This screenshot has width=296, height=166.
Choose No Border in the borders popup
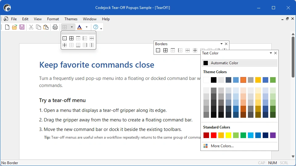pos(71,45)
